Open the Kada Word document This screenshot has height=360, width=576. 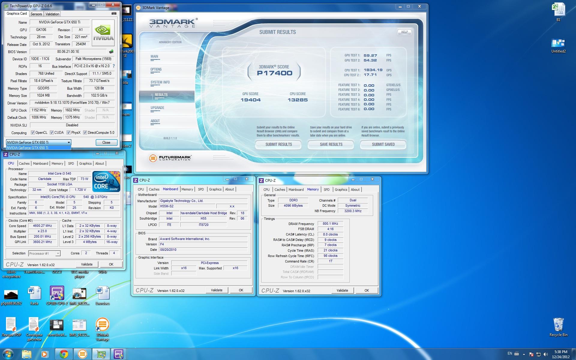pyautogui.click(x=34, y=295)
